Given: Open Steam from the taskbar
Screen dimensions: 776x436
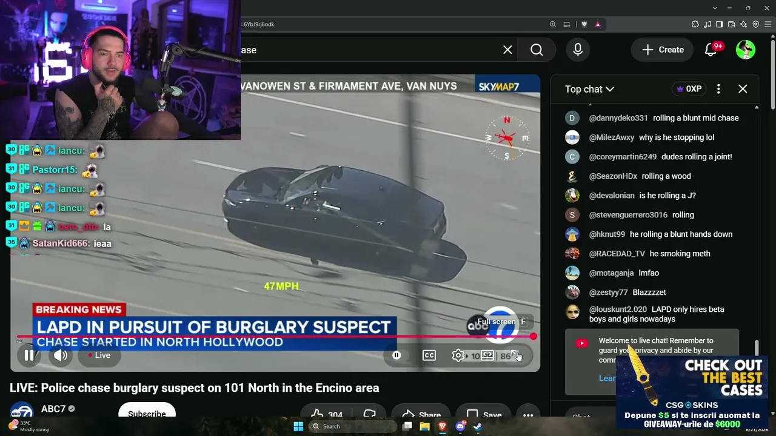Looking at the screenshot, I should (x=478, y=426).
